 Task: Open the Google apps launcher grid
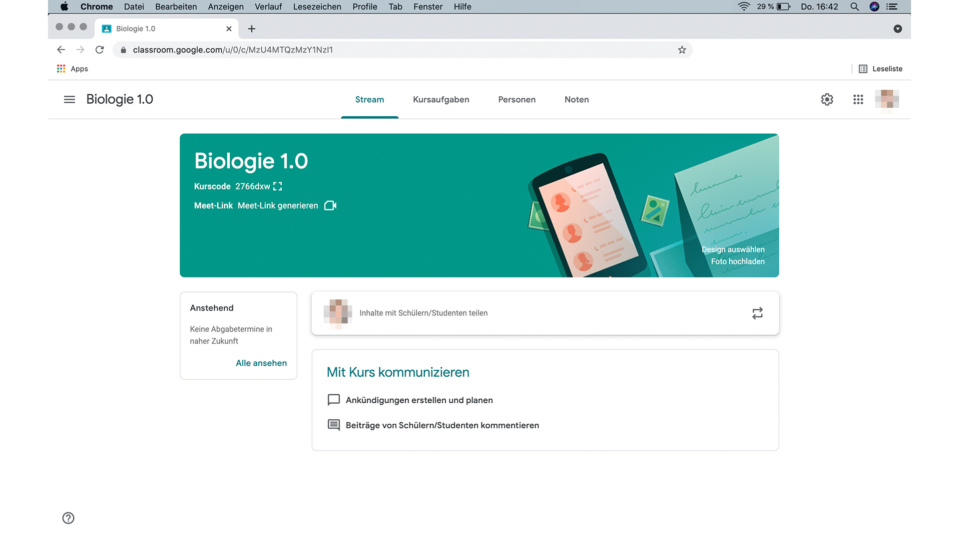pyautogui.click(x=859, y=100)
